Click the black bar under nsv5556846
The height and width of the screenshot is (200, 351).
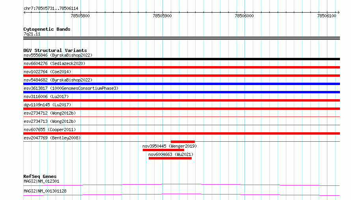(x=181, y=59)
